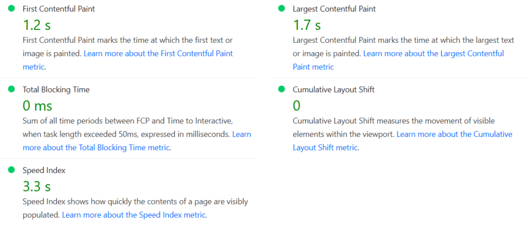Select the Largest Contentful Paint heading

334,9
